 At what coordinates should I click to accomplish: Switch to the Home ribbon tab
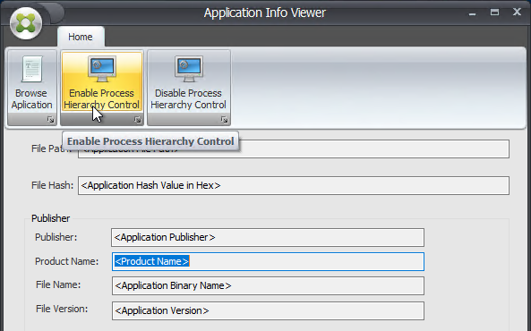click(x=81, y=37)
